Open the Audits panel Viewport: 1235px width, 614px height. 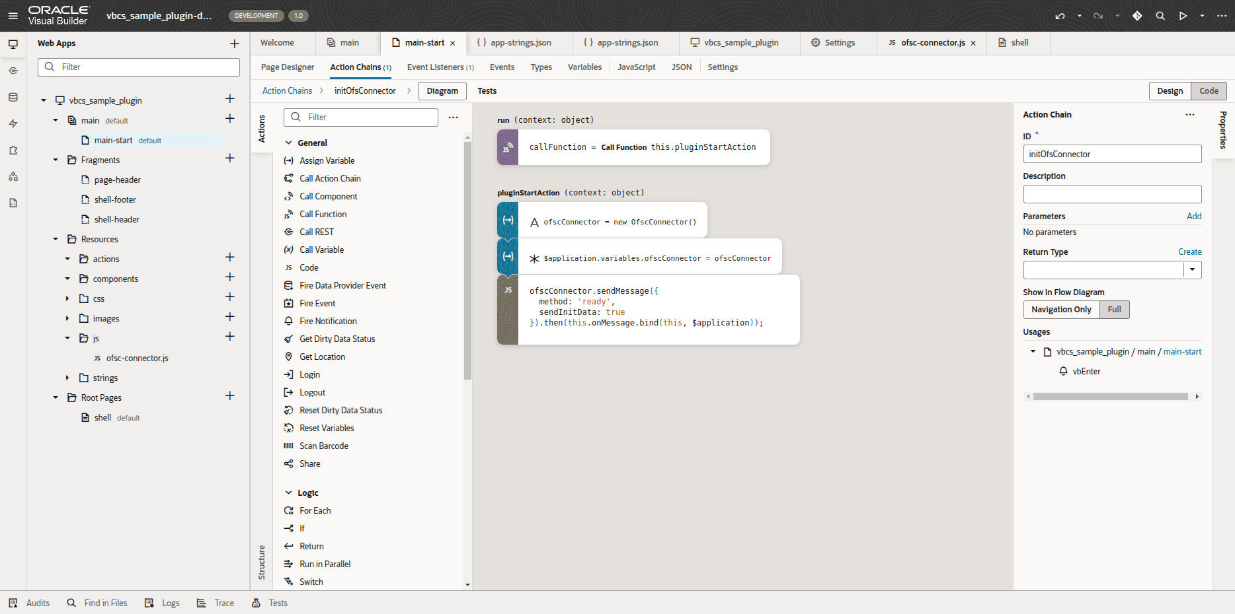pyautogui.click(x=38, y=603)
